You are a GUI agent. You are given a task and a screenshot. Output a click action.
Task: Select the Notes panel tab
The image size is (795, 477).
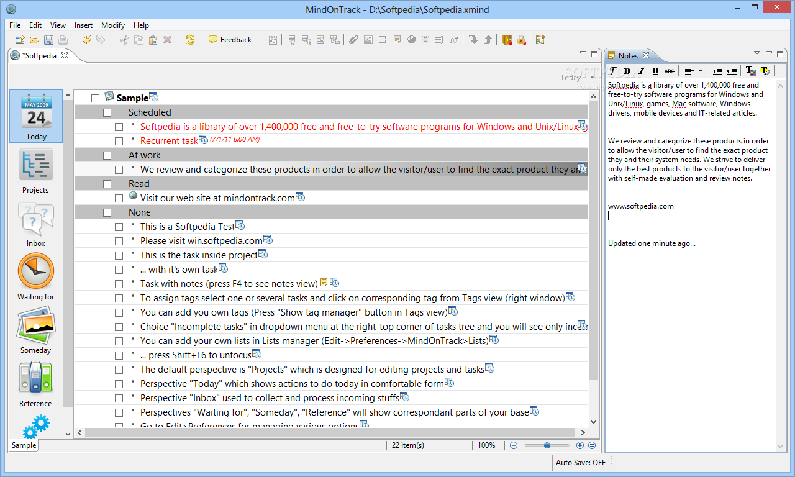click(x=628, y=56)
